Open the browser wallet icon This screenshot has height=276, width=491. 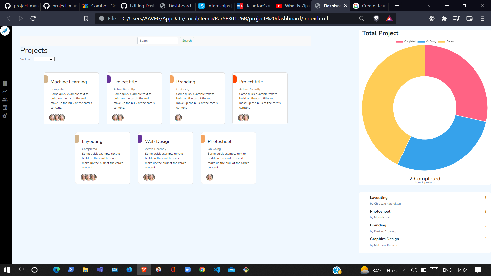[x=470, y=18]
